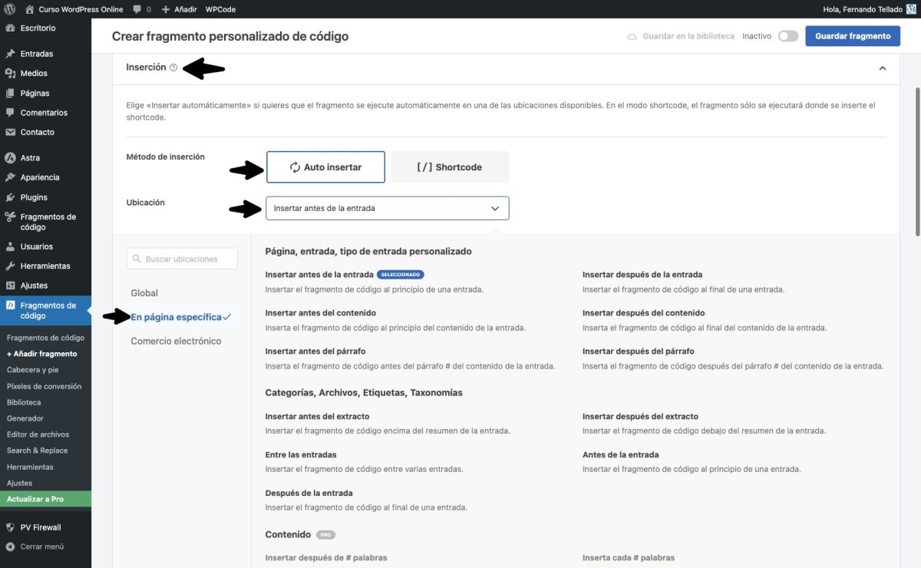Open Search & Replace submenu item
The image size is (921, 568).
coord(37,451)
